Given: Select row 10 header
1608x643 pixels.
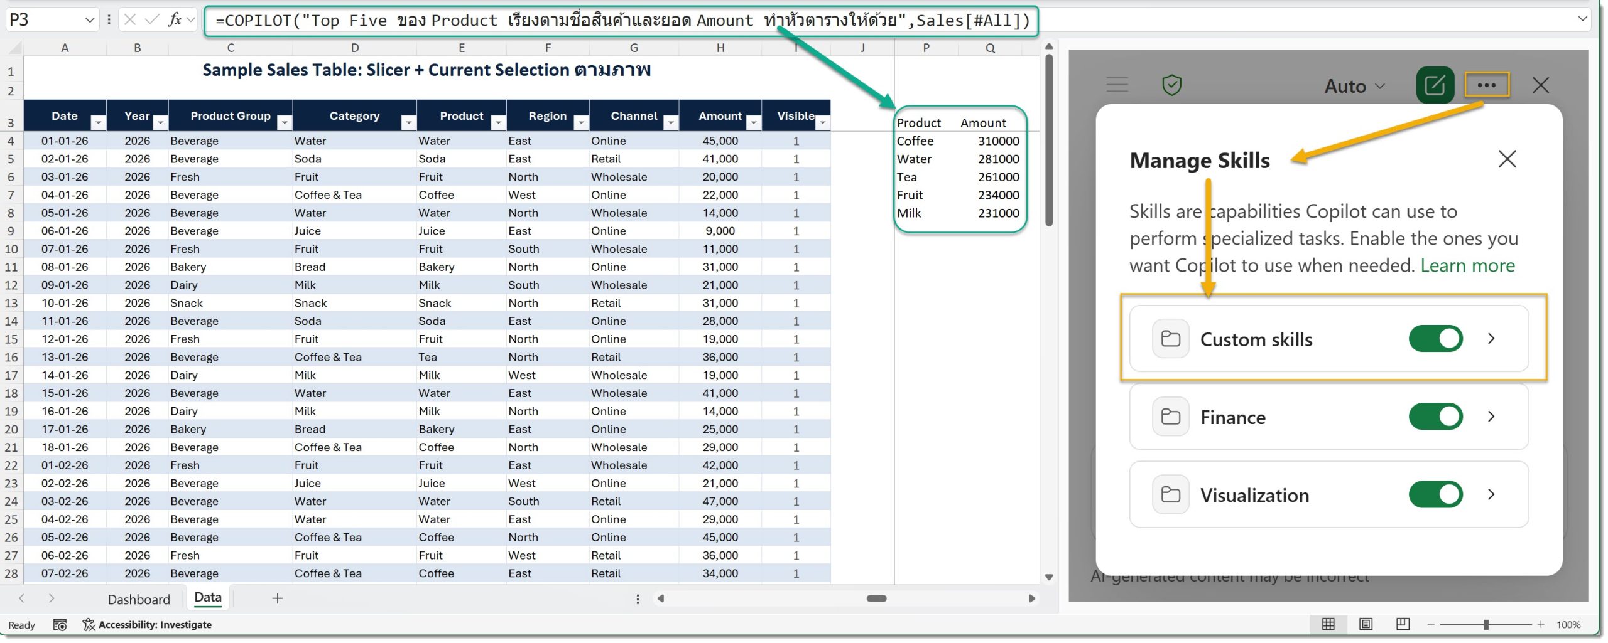Looking at the screenshot, I should (11, 249).
